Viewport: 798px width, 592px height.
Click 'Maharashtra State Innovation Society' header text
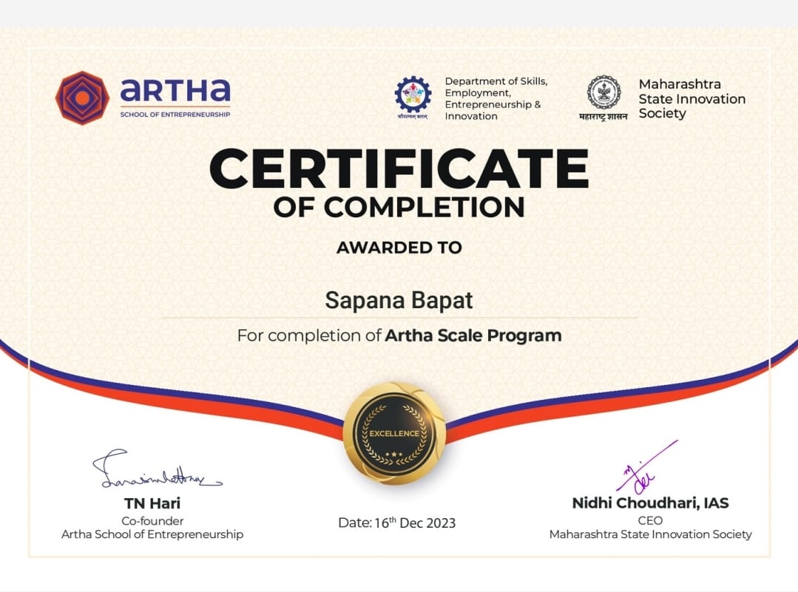click(692, 99)
